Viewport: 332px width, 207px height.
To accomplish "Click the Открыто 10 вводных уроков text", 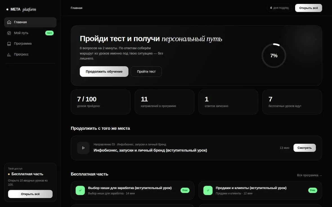I will click(28, 183).
